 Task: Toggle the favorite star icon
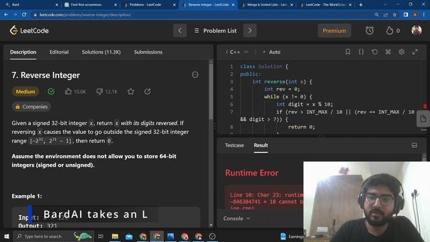tap(131, 91)
